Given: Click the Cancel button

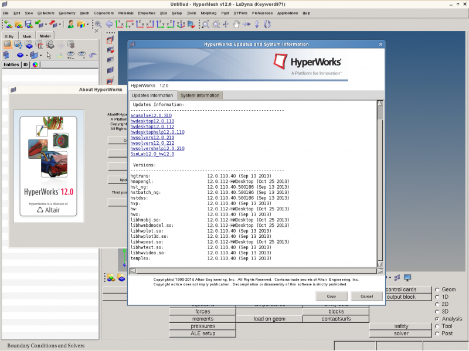Looking at the screenshot, I should point(366,297).
